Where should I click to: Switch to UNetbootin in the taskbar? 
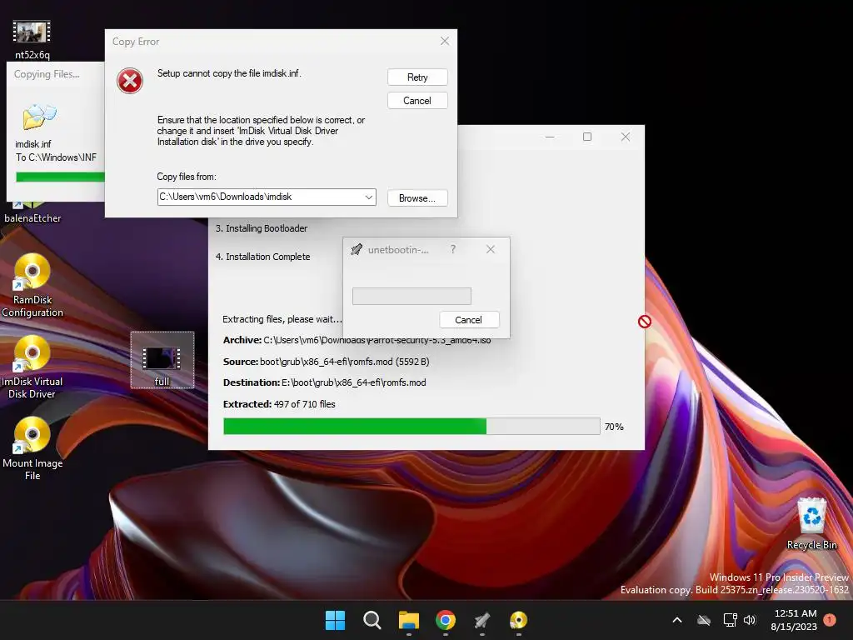click(482, 620)
